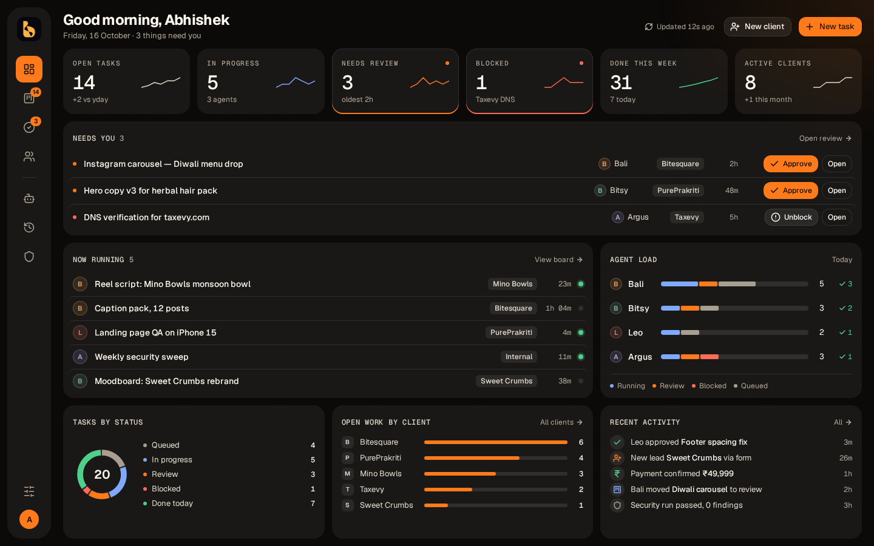Click the Bitesquare tag on Caption pack row
The height and width of the screenshot is (546, 874).
click(x=513, y=308)
